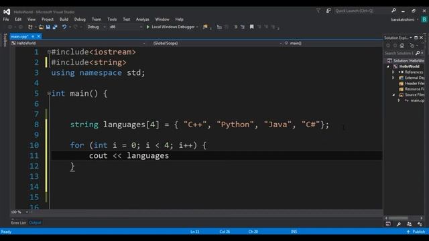
Task: Click the Quick Launch search magnifier icon
Action: tap(393, 11)
